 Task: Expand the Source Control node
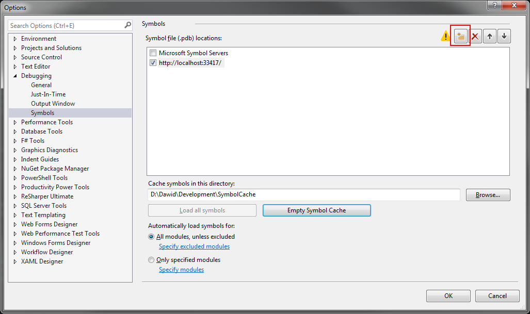point(15,57)
